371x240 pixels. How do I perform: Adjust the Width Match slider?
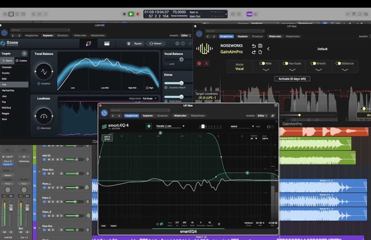click(x=181, y=97)
